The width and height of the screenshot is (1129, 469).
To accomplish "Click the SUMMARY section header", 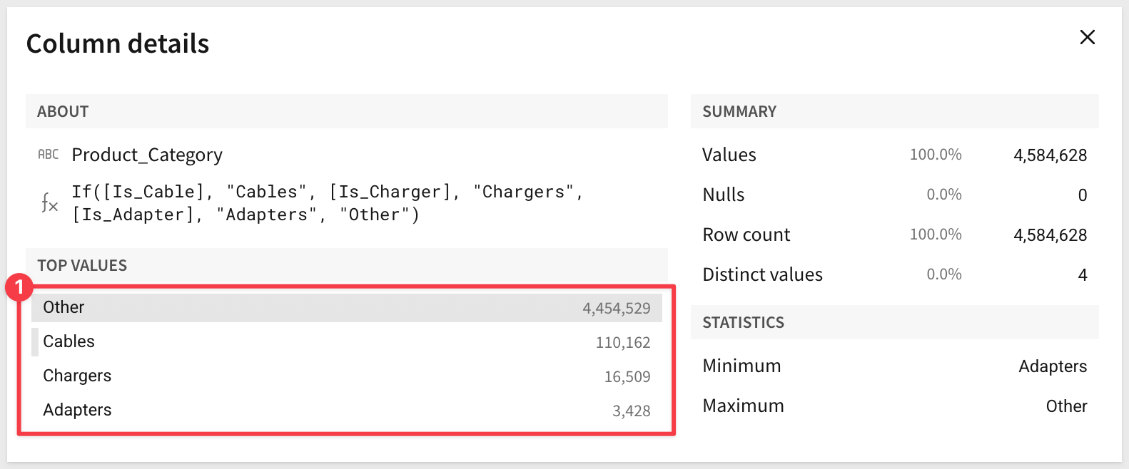I will pos(739,112).
